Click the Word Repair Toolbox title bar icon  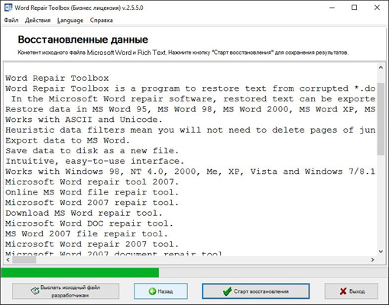coord(8,8)
